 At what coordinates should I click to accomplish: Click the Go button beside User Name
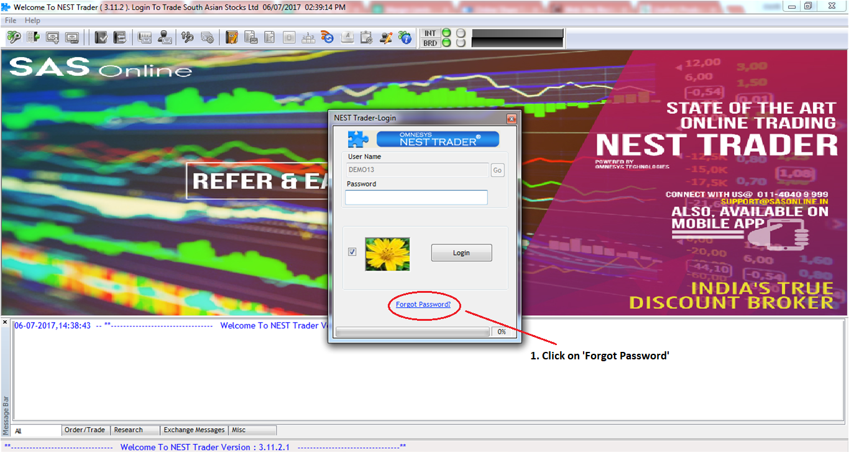coord(497,170)
